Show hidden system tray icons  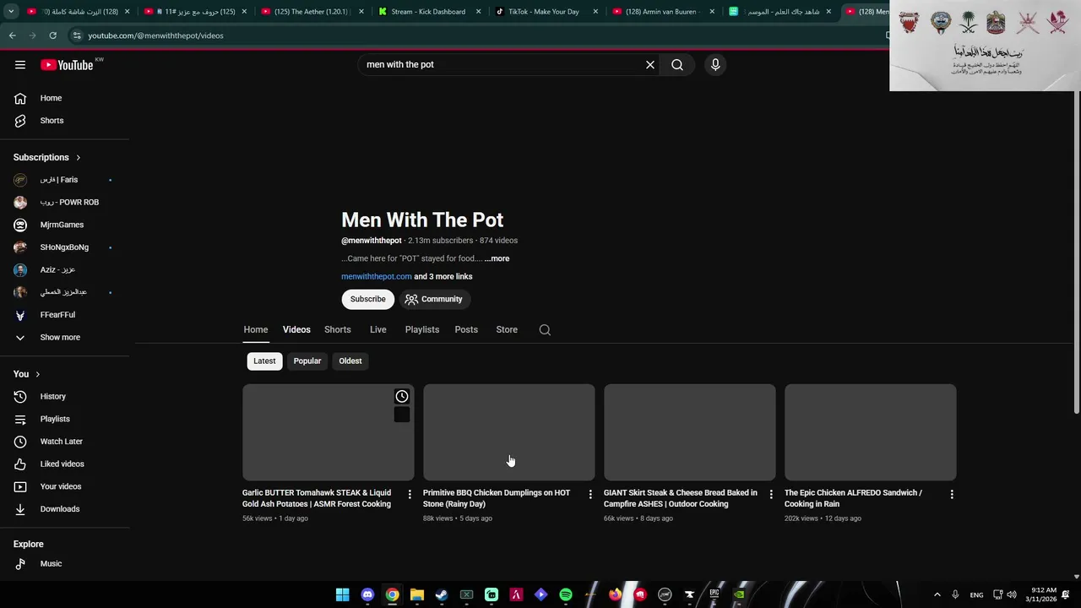(x=937, y=594)
